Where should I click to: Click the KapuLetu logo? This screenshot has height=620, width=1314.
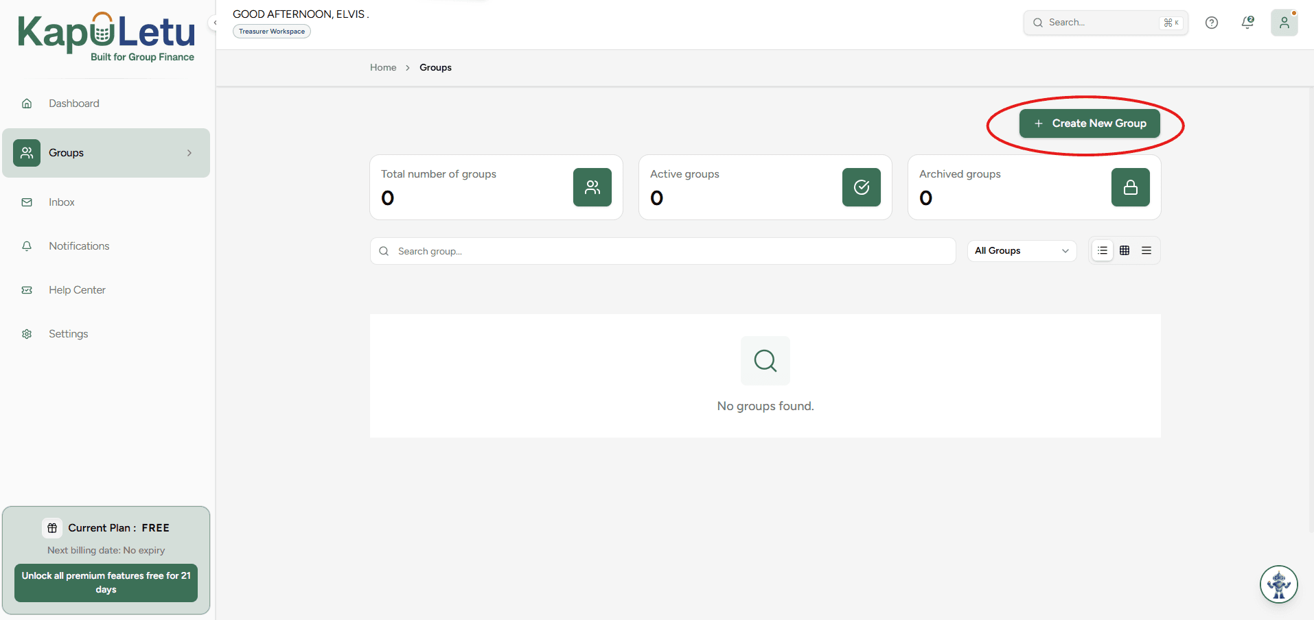(106, 37)
